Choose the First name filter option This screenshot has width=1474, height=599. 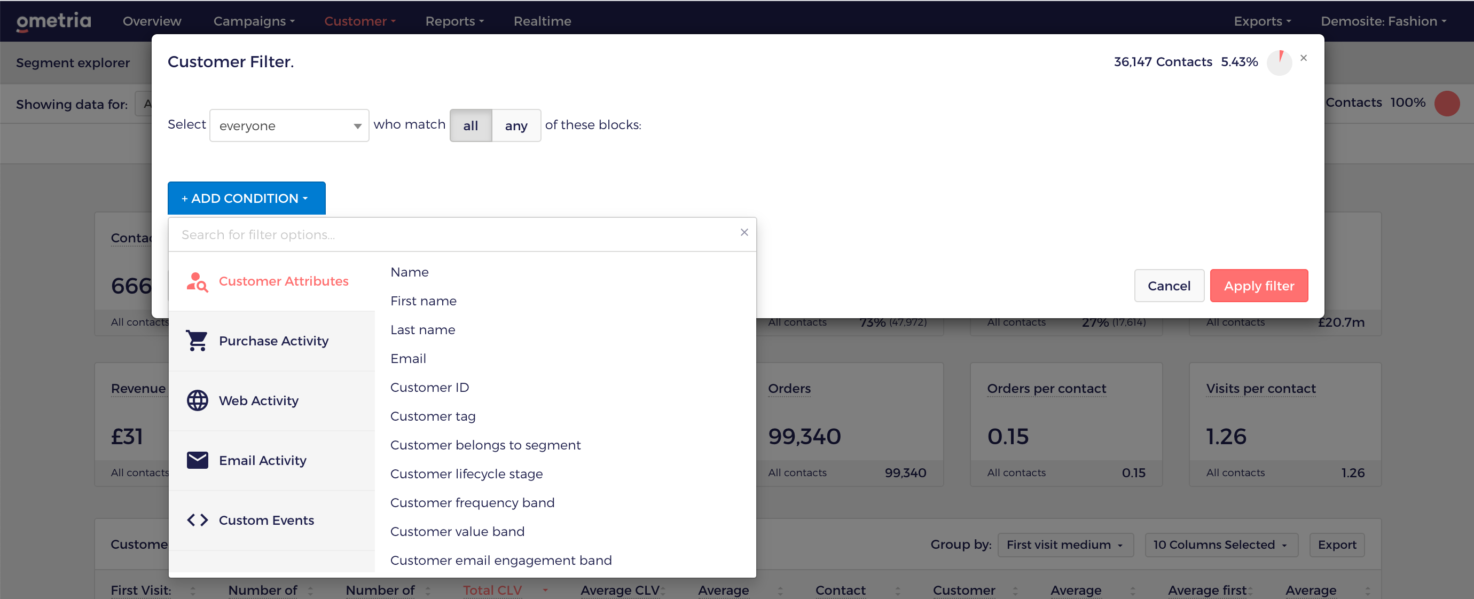pos(424,301)
